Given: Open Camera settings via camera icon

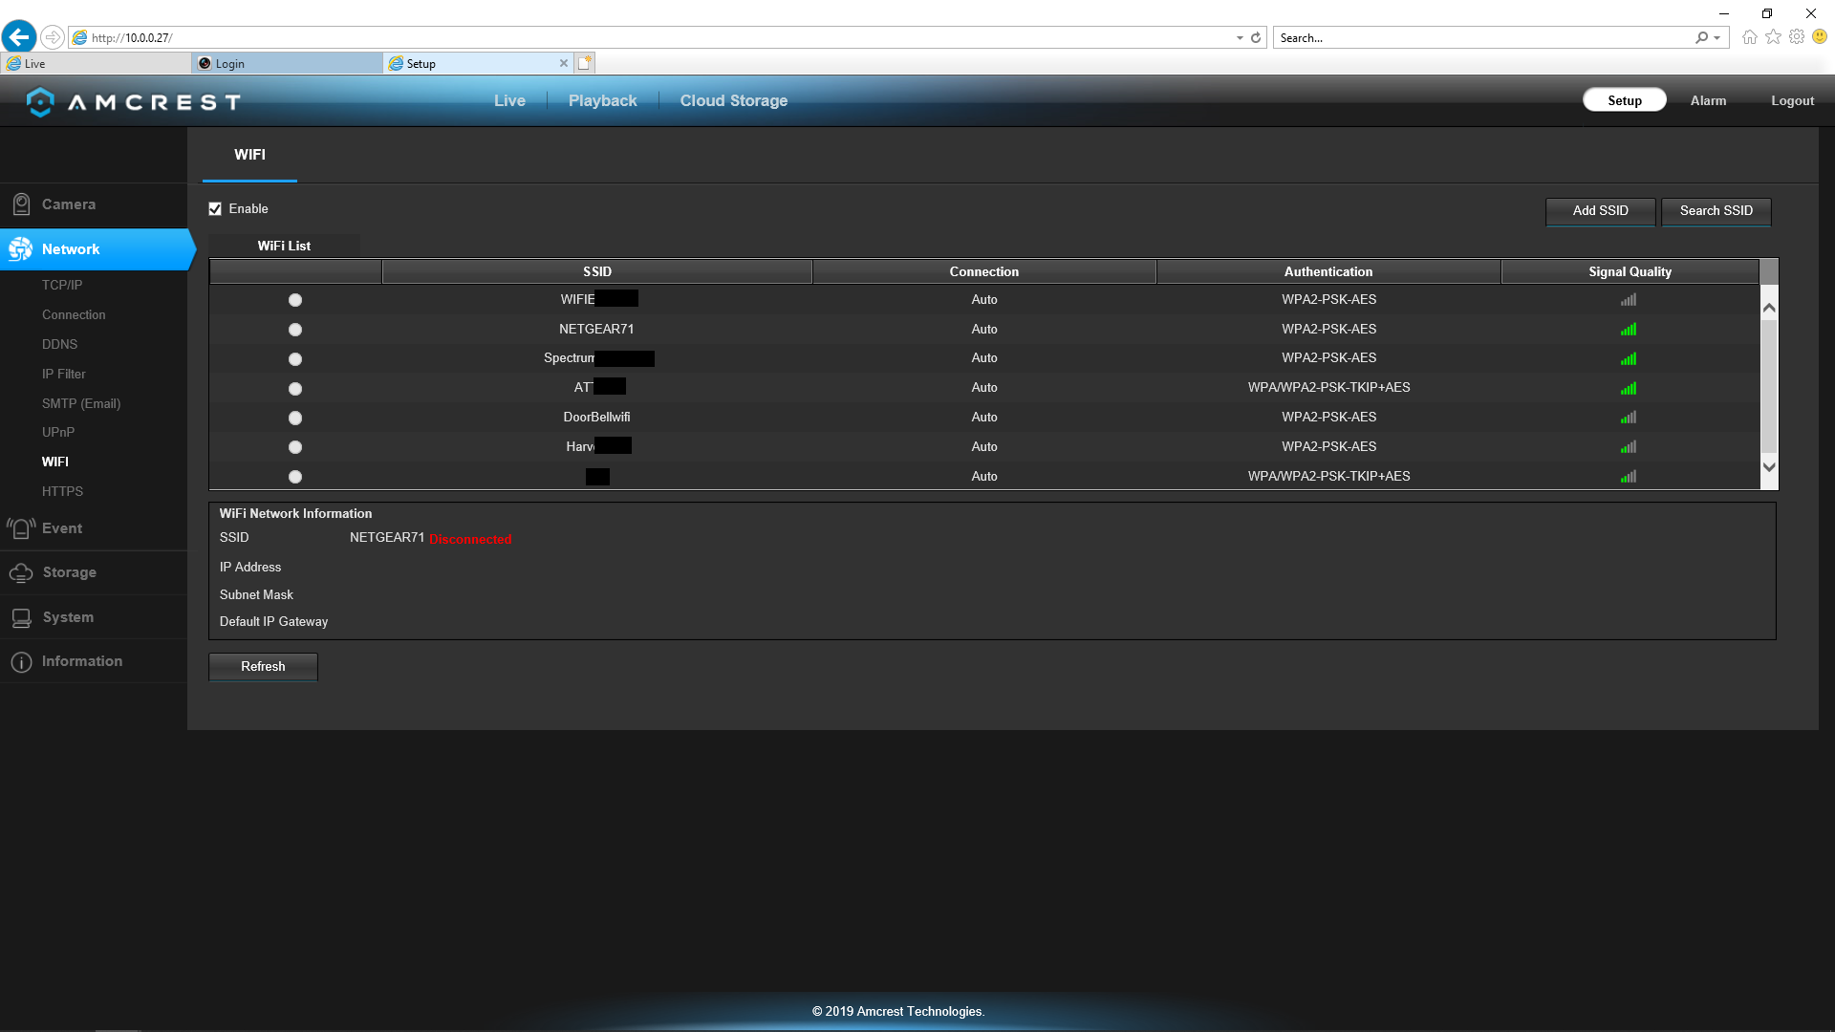Looking at the screenshot, I should click(21, 204).
